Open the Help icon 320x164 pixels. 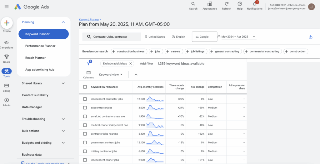[x=240, y=6]
